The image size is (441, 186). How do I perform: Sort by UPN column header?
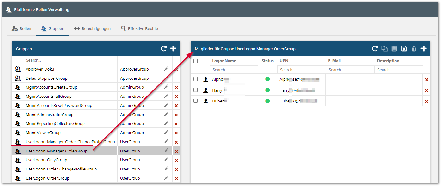pos(284,61)
